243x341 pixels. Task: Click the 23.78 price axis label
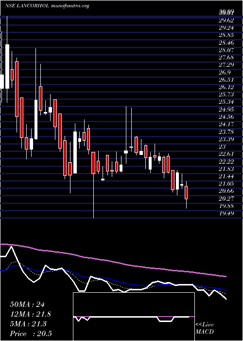coord(226,132)
